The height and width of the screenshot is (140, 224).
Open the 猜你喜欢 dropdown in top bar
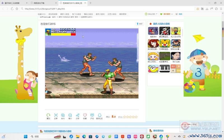(x=167, y=14)
